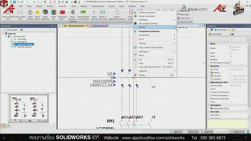This screenshot has height=141, width=251.
Task: Click the Insert PLC tool
Action: 53,15
